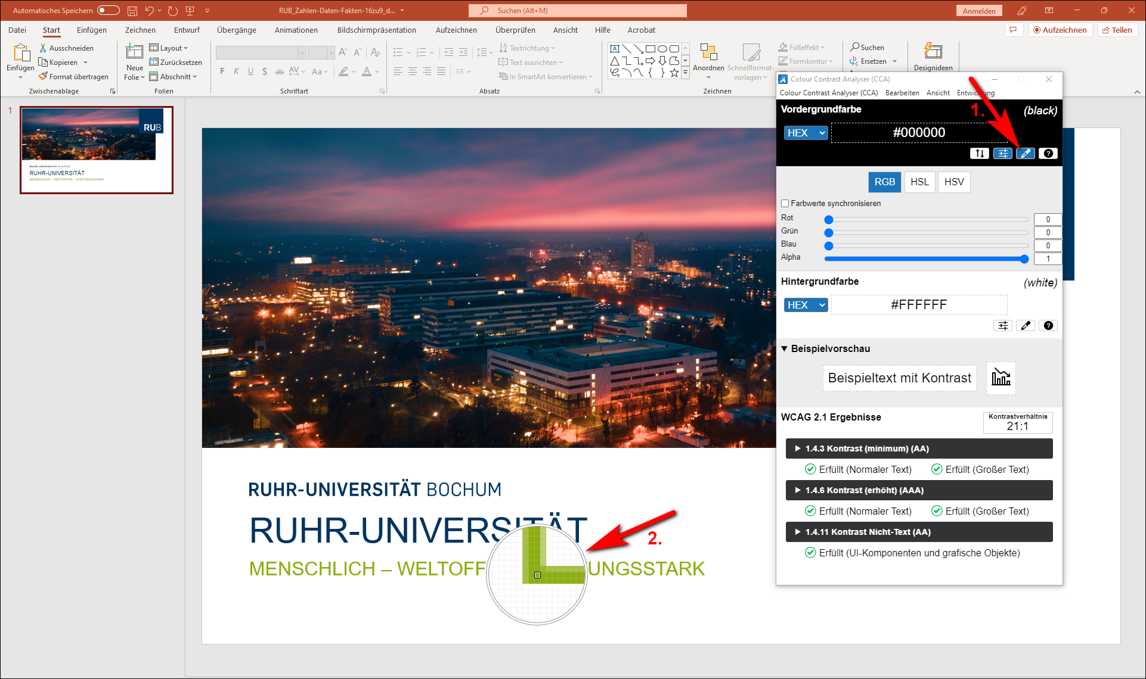Expand the 1.4.3 Kontrast (minimum) (AA) section
1146x679 pixels.
(x=797, y=448)
